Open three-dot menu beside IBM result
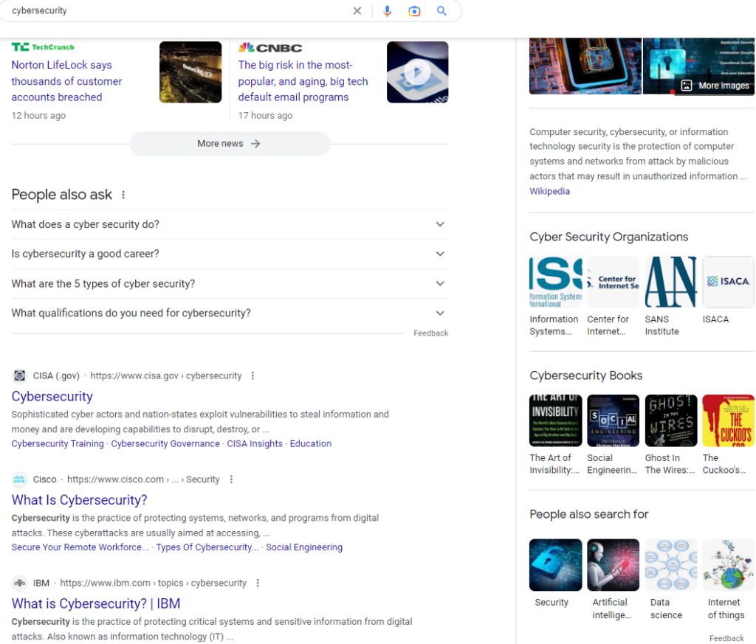Screen dimensions: 756x644 pyautogui.click(x=258, y=583)
